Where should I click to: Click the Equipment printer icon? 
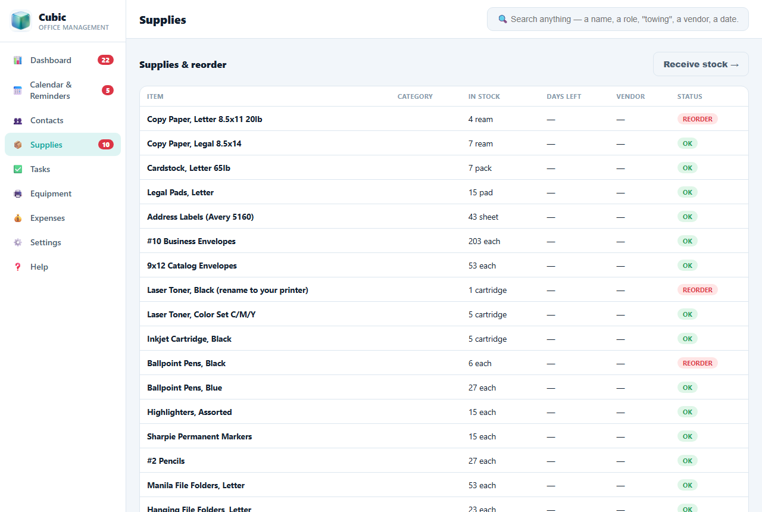tap(18, 193)
